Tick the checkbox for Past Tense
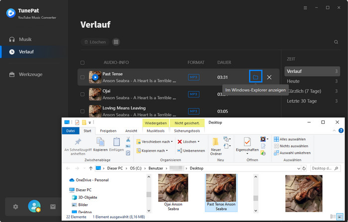The image size is (348, 222). coord(83,77)
